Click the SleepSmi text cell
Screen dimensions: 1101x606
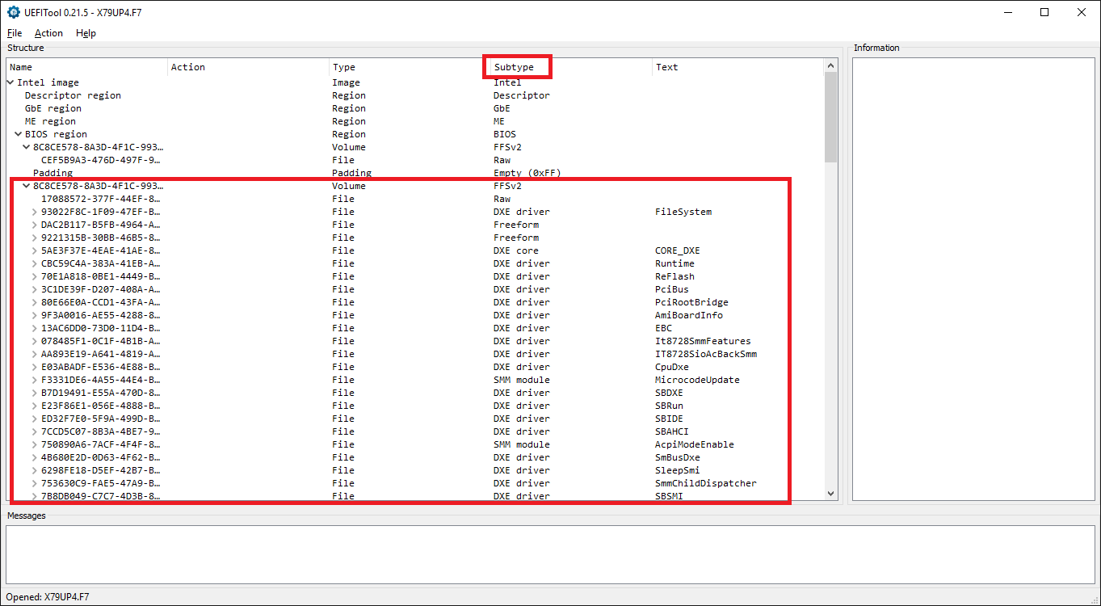coord(678,470)
